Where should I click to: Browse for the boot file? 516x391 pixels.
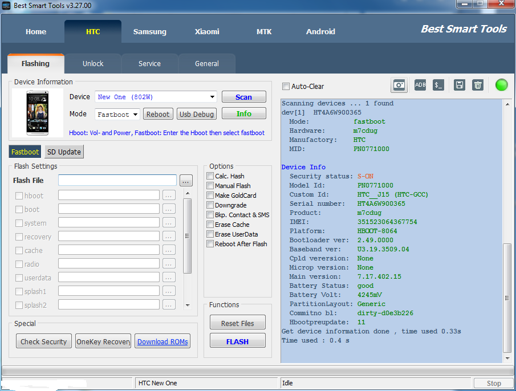169,209
